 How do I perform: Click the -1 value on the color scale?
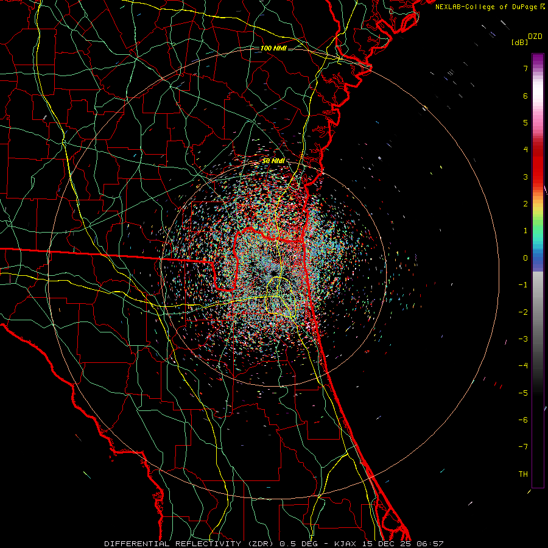coord(523,285)
